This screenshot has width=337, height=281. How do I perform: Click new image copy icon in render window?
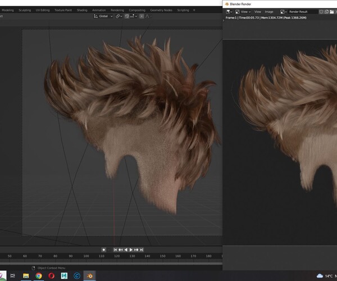point(326,12)
